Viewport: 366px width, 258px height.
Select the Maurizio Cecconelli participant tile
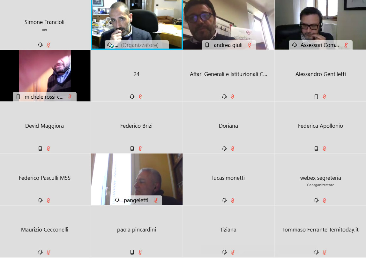coord(45,231)
